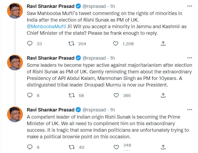The width and height of the screenshot is (198, 153).
Task: Share the last tweet about Rishi Sunak
Action: click(x=163, y=147)
